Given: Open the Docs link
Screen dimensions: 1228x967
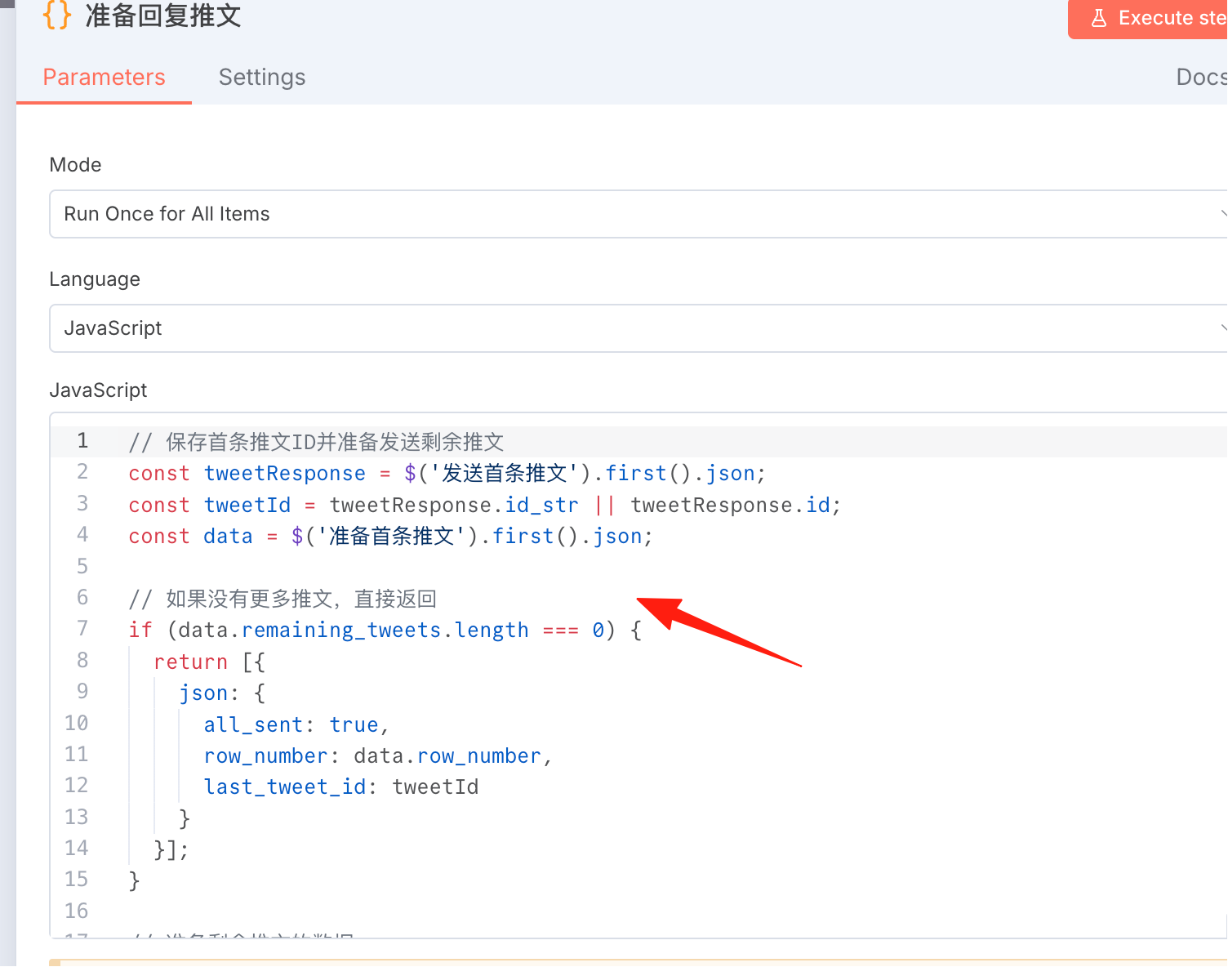Looking at the screenshot, I should coord(1201,77).
